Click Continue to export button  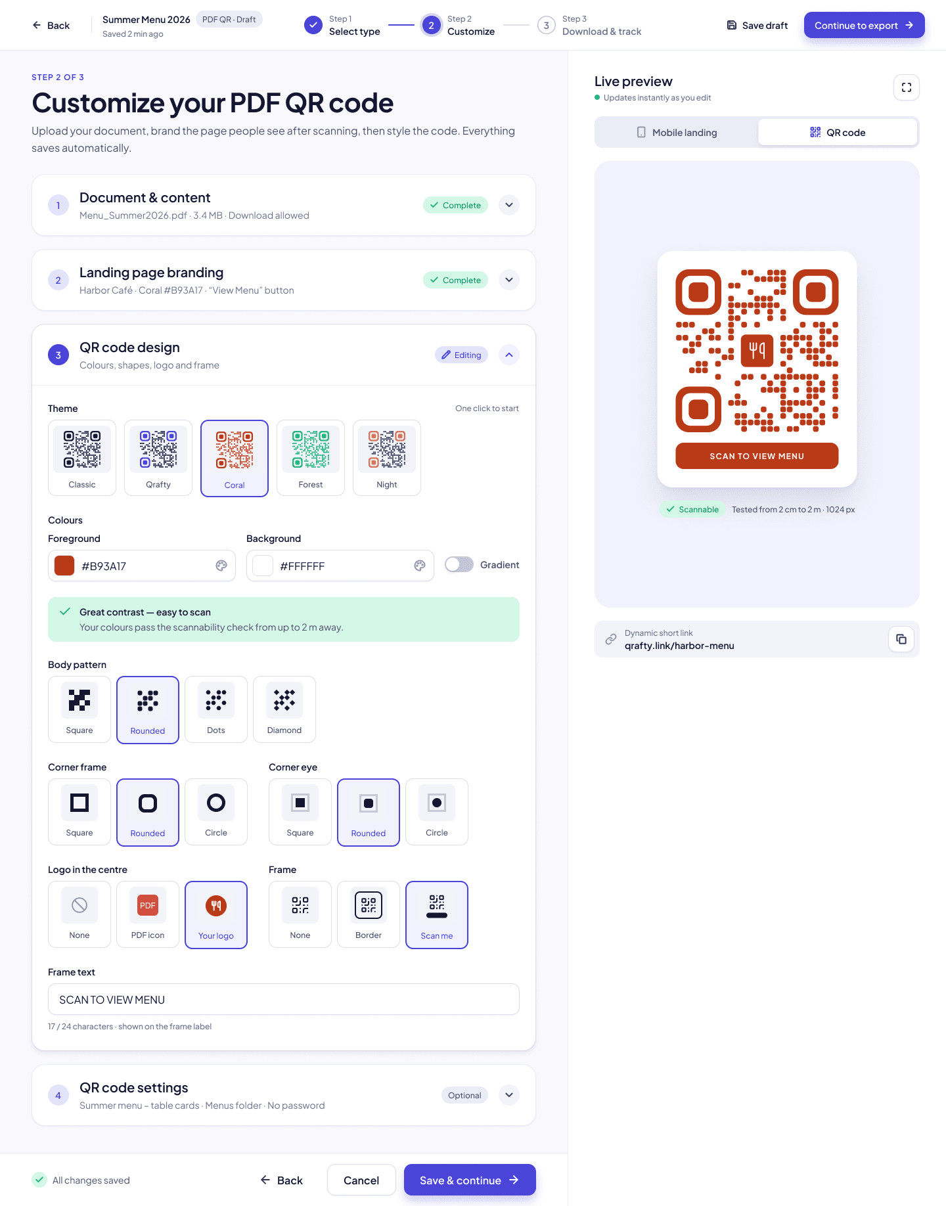pyautogui.click(x=864, y=25)
